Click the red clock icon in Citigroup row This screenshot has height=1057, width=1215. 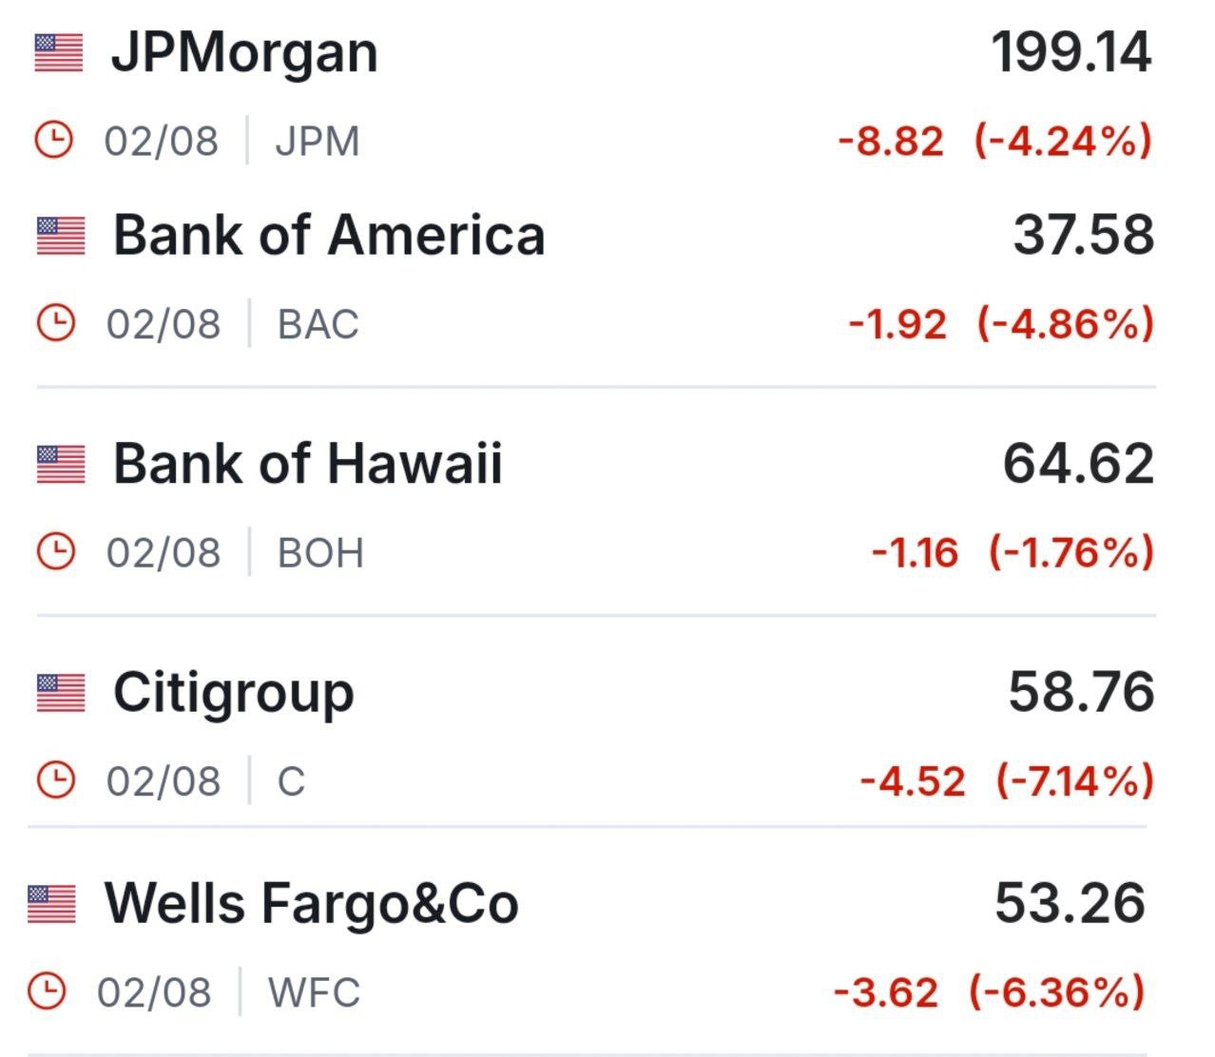coord(55,780)
